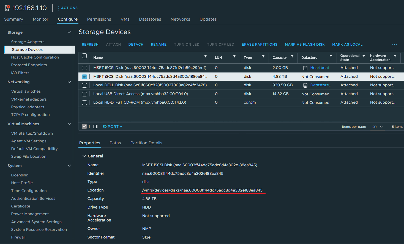This screenshot has width=404, height=244.
Task: Switch to the Paths tab
Action: (x=115, y=143)
